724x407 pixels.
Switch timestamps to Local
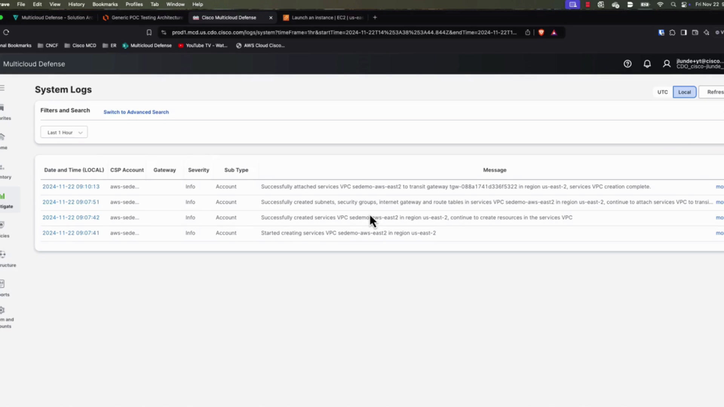[684, 92]
